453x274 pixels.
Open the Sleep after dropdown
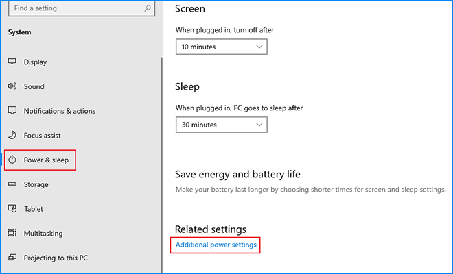click(x=220, y=125)
